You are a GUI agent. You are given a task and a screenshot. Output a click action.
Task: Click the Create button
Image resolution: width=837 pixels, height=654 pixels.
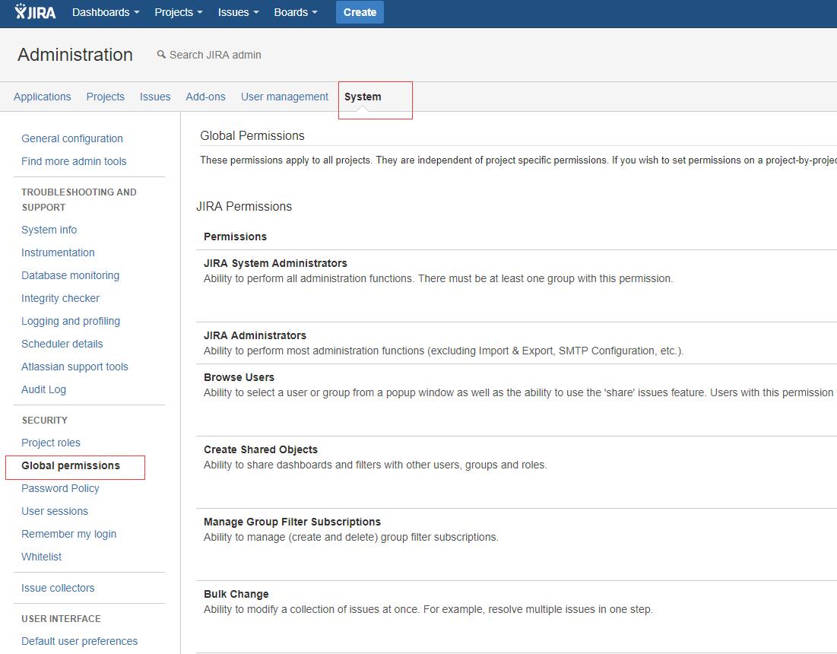(360, 12)
